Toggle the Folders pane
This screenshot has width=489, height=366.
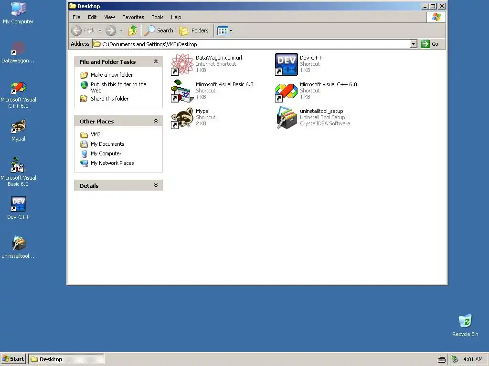click(194, 30)
